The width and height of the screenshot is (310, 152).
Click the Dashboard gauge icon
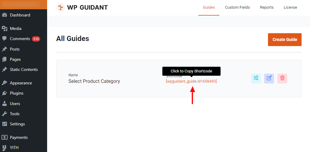(5, 15)
